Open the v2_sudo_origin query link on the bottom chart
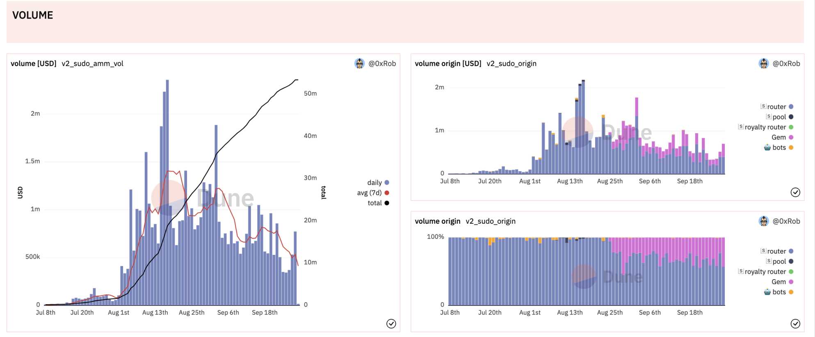This screenshot has height=337, width=815. tap(491, 221)
